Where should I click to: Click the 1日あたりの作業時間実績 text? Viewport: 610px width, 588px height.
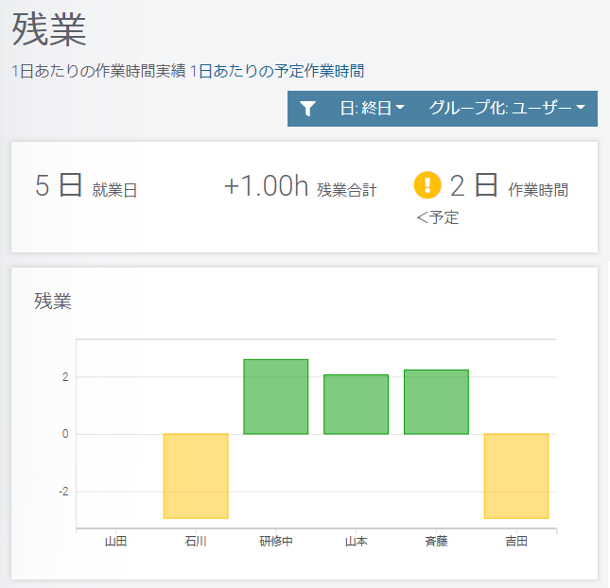point(98,71)
